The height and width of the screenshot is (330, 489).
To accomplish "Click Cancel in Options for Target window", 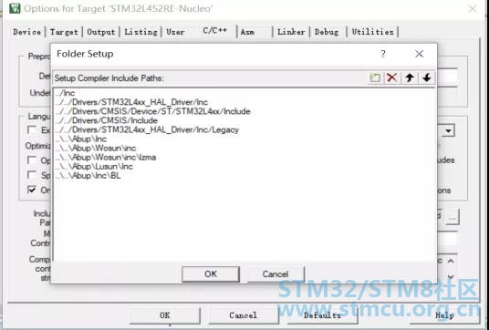I will point(243,315).
